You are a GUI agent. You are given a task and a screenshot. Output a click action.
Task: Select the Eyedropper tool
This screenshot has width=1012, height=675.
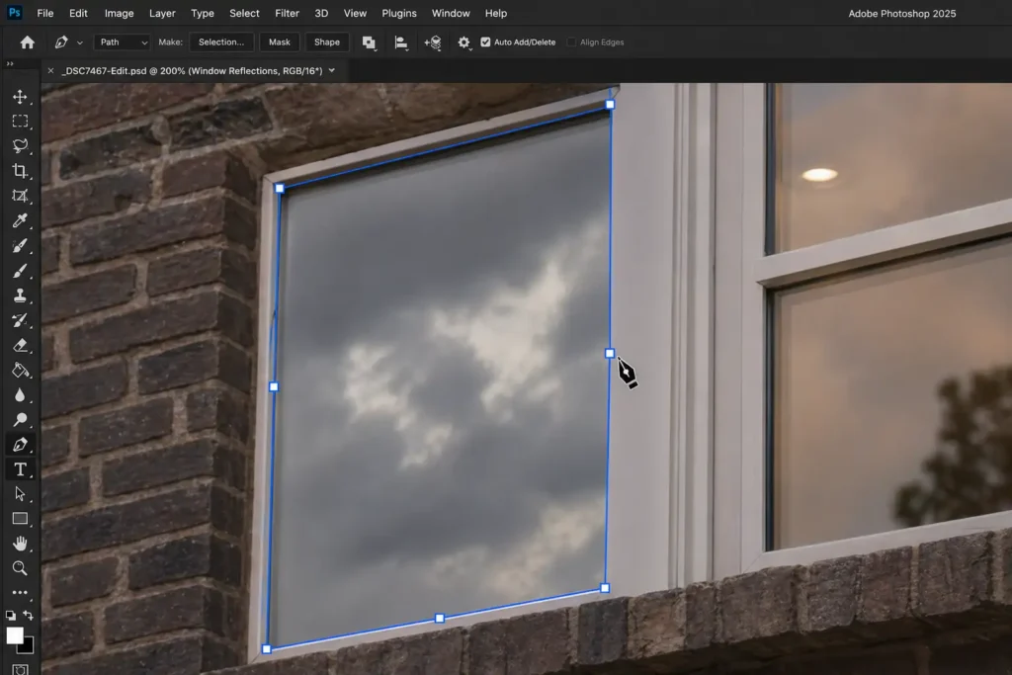[20, 220]
